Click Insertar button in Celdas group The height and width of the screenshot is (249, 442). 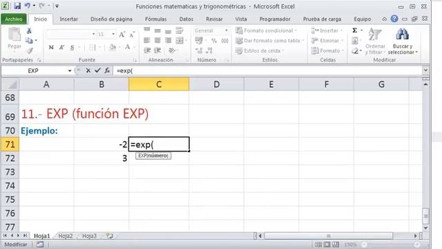point(327,30)
